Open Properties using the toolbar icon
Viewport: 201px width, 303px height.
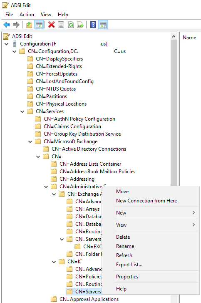[61, 25]
